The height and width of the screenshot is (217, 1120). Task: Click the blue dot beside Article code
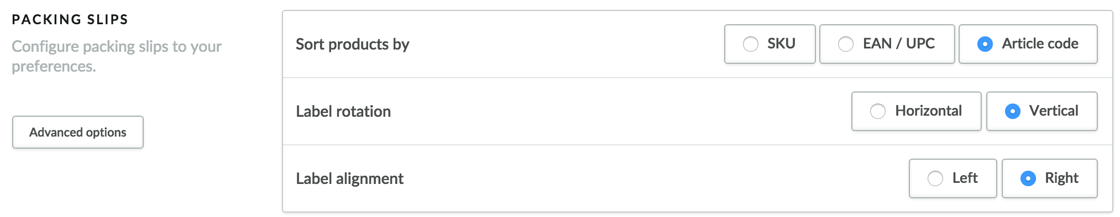point(985,44)
